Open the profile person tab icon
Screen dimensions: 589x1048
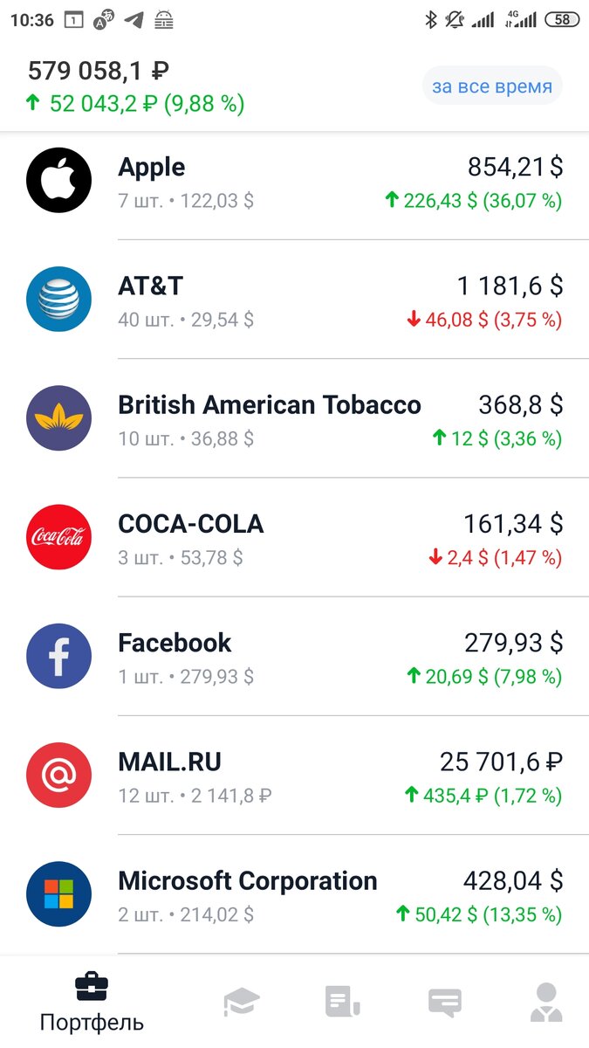546,1002
